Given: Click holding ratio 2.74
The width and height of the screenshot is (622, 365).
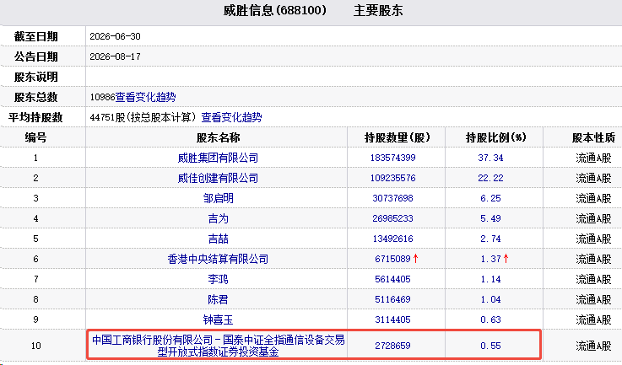Looking at the screenshot, I should 490,239.
